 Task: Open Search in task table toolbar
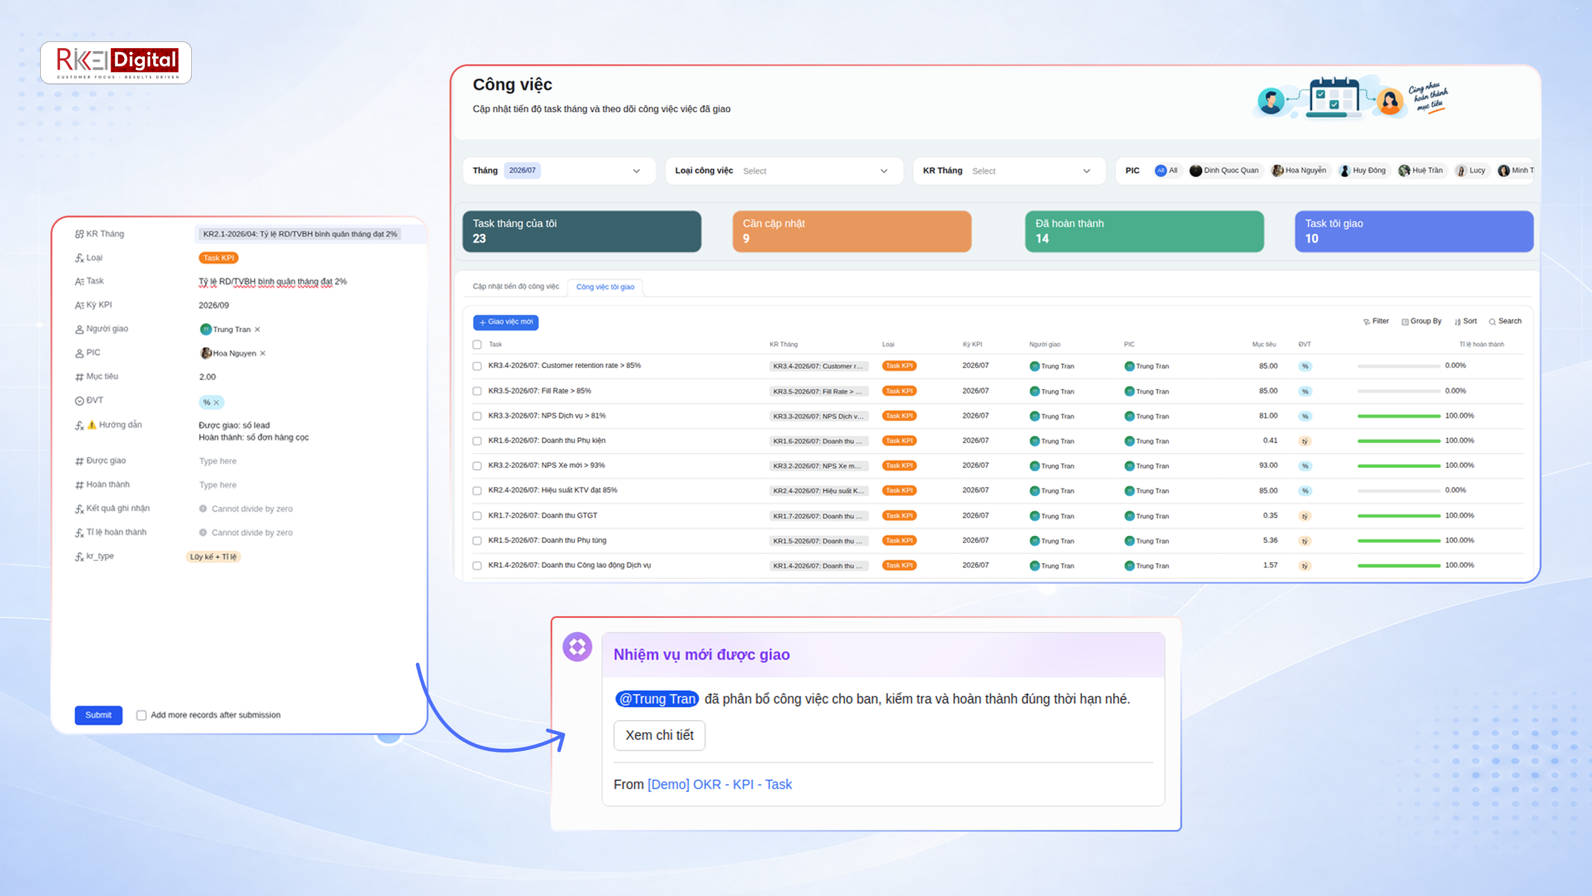click(x=1504, y=321)
